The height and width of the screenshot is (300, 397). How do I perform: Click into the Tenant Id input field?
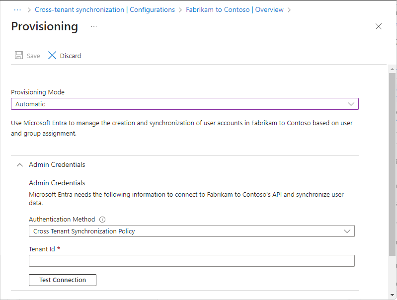click(192, 261)
